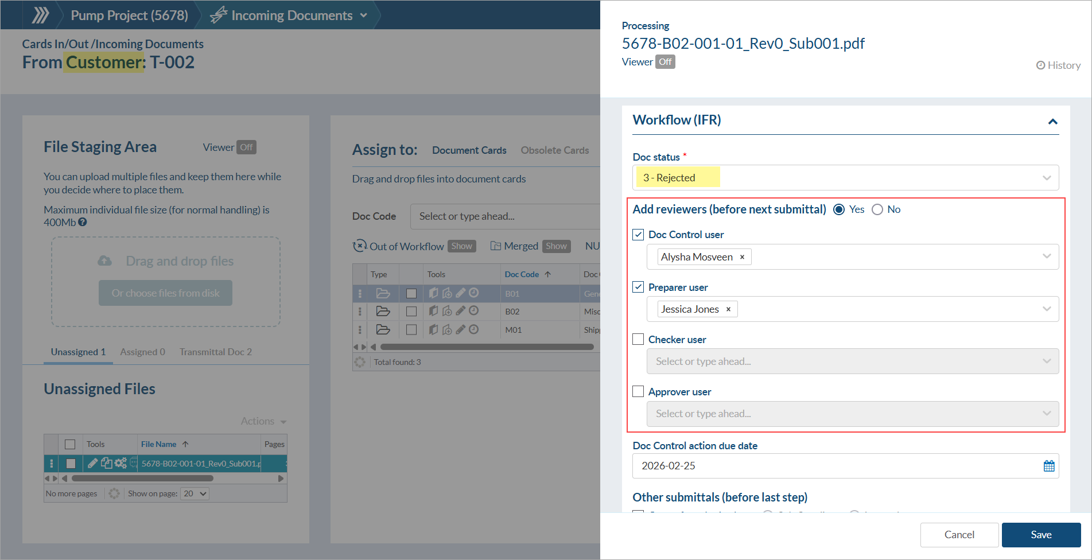Remove Jessica Jones from the Preparer user field
The height and width of the screenshot is (560, 1092).
pos(728,309)
